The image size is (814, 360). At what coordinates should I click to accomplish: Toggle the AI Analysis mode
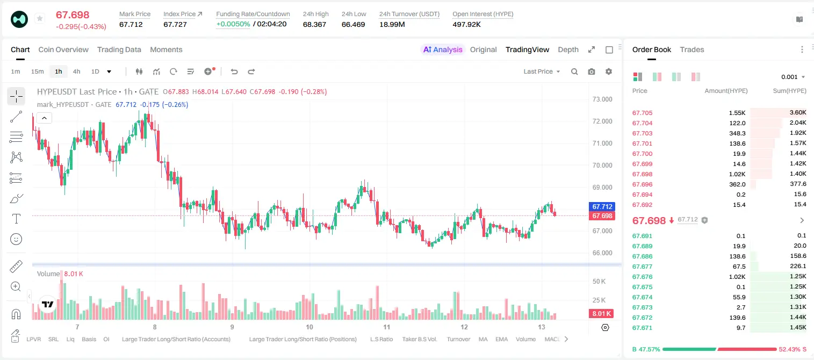[x=442, y=49]
